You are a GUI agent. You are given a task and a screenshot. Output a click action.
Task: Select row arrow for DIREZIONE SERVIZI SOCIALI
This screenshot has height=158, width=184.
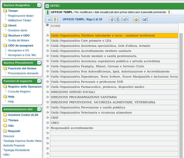point(47,92)
